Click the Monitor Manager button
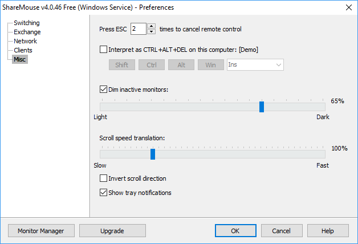358x244 pixels. point(41,231)
